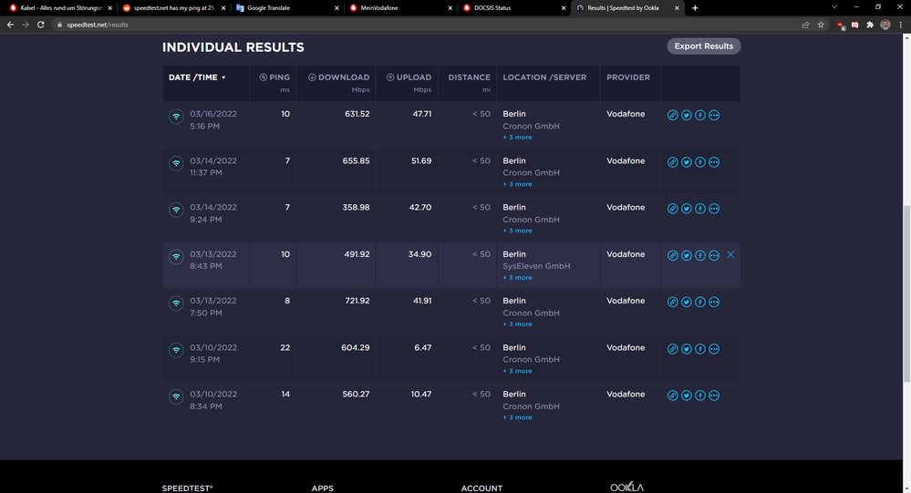The width and height of the screenshot is (911, 493).
Task: Open browser extensions puzzle icon
Action: point(870,25)
